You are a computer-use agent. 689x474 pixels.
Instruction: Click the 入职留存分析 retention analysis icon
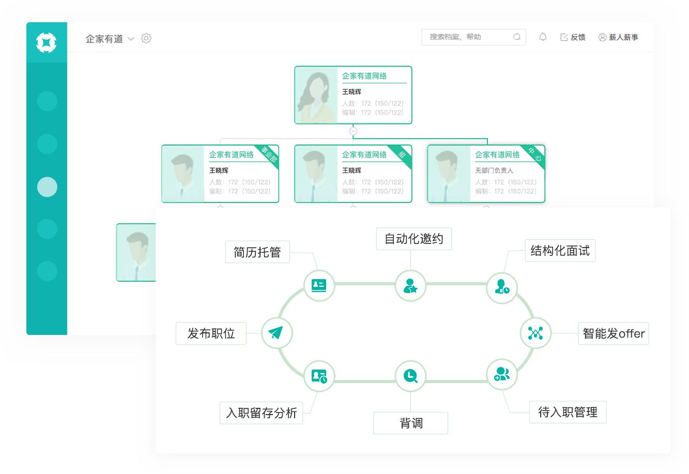[x=319, y=375]
